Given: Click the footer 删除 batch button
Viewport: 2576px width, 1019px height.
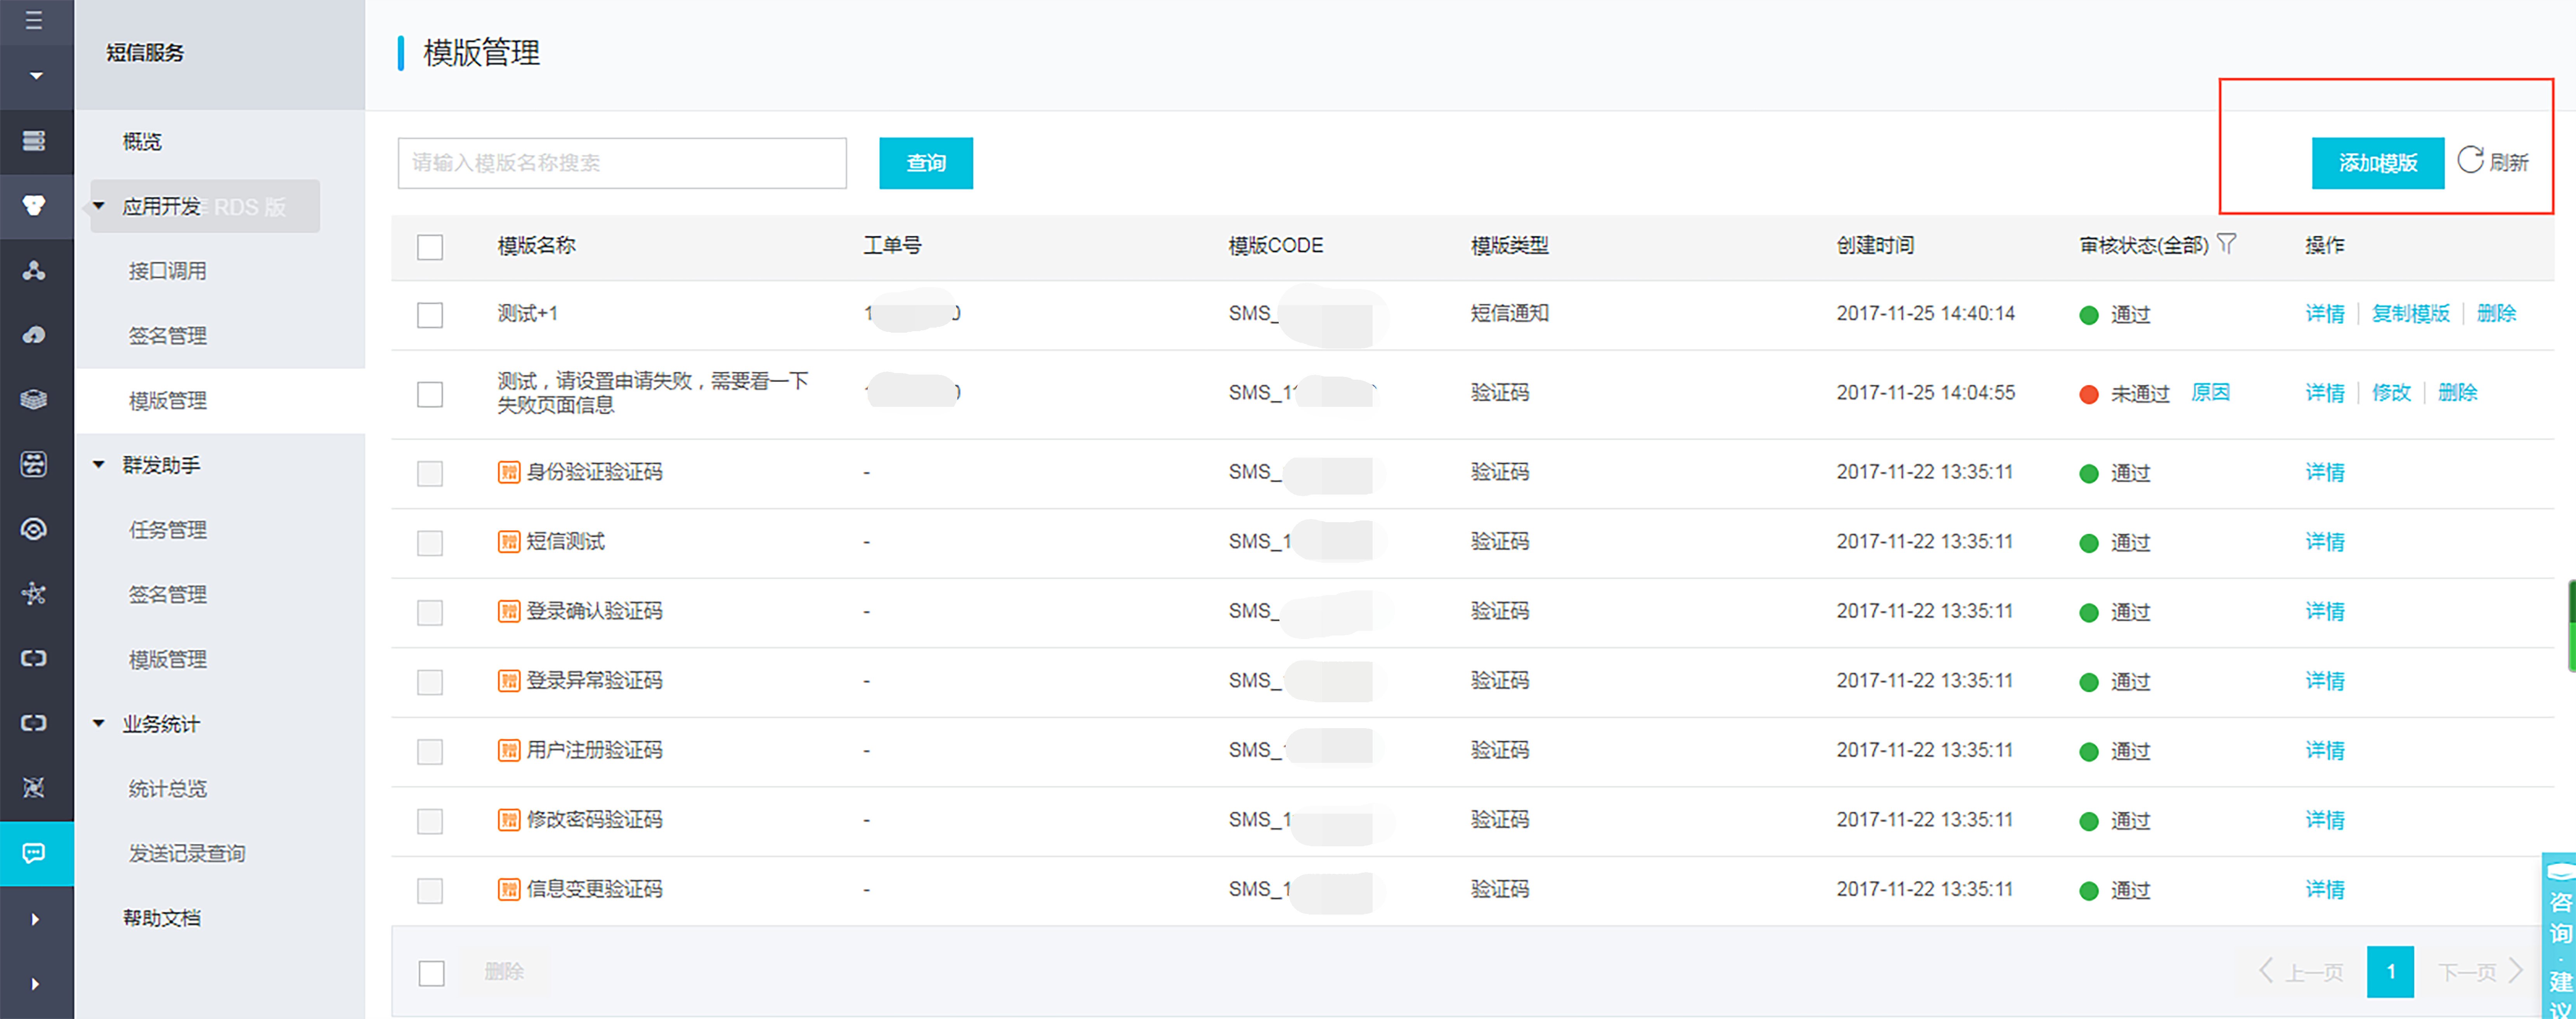Looking at the screenshot, I should pyautogui.click(x=504, y=972).
